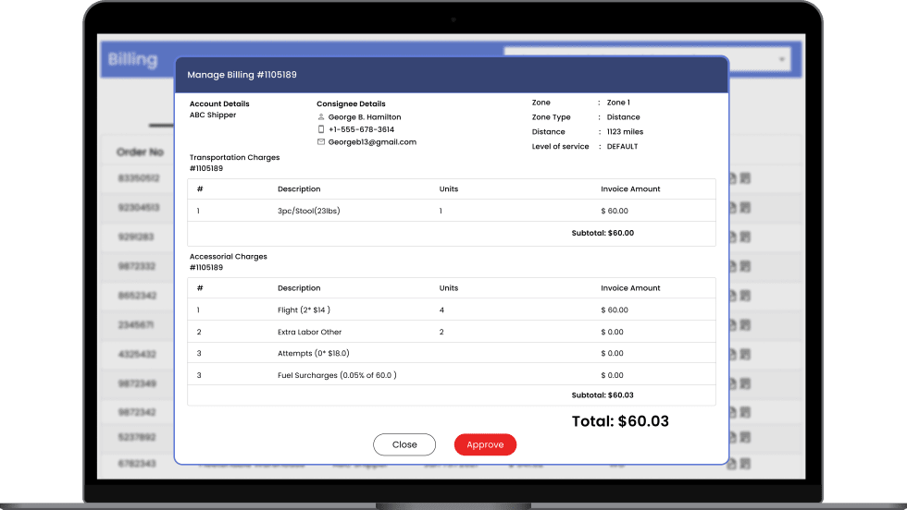
Task: Click the rightmost icon in order 92304513 row
Action: point(746,208)
